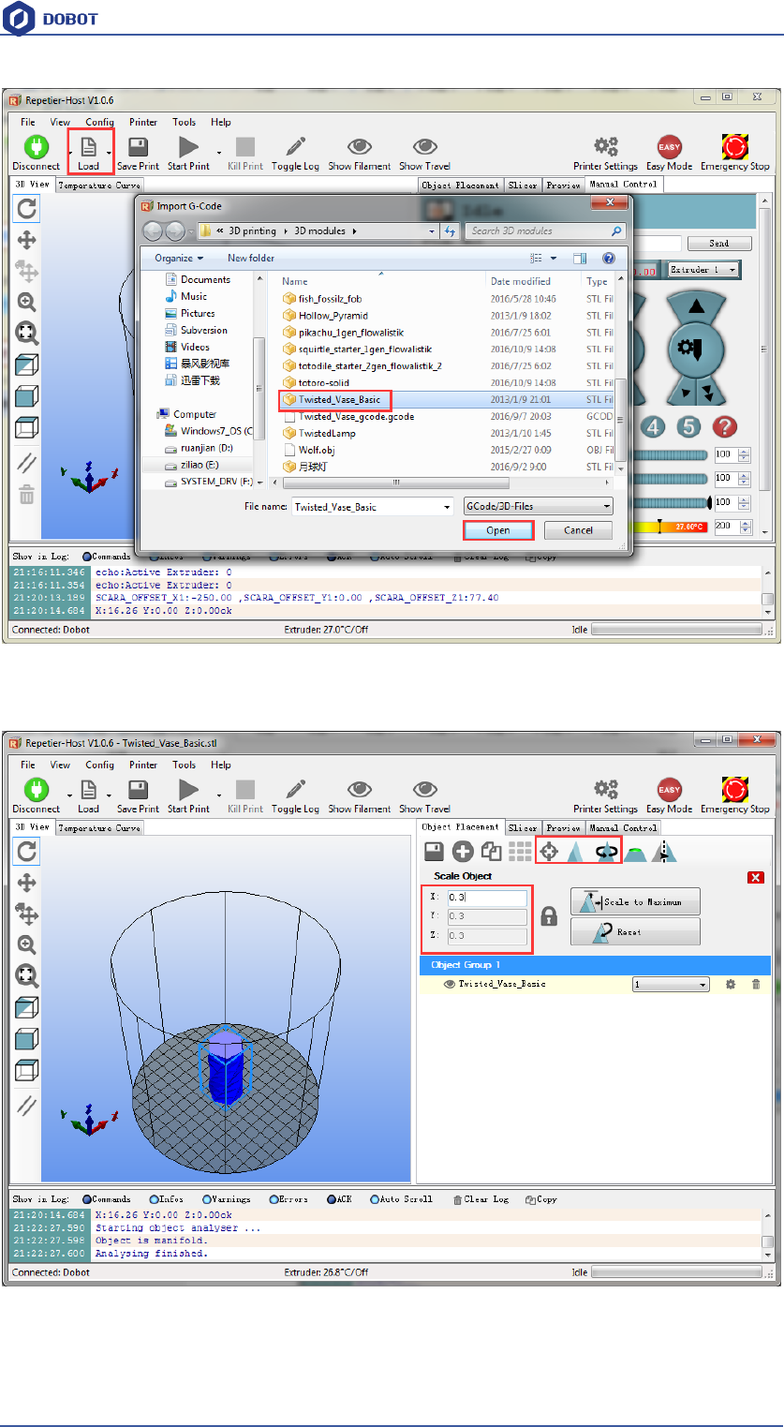The height and width of the screenshot is (1427, 784).
Task: Click Toggle Log pencil in the Twisted_Vase_Basic.stl window
Action: click(x=295, y=795)
